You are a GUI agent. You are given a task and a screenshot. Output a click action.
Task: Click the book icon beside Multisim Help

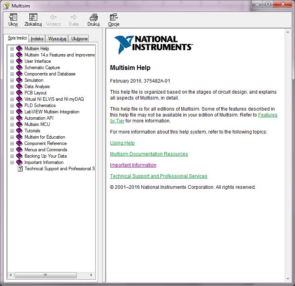[x=19, y=49]
